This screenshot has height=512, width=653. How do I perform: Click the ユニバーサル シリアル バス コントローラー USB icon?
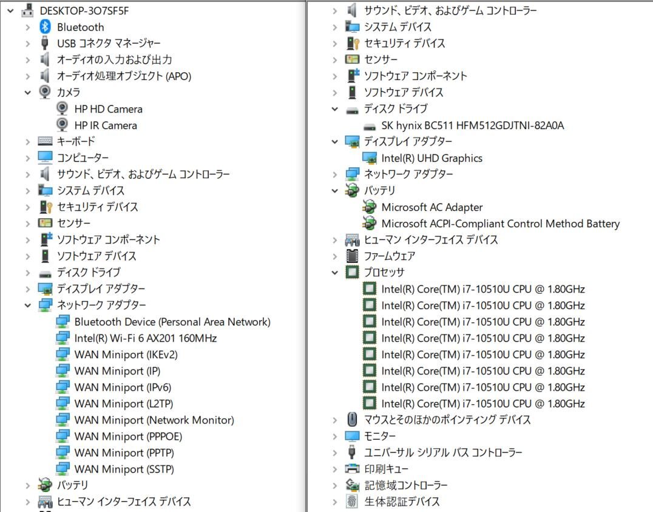point(353,452)
